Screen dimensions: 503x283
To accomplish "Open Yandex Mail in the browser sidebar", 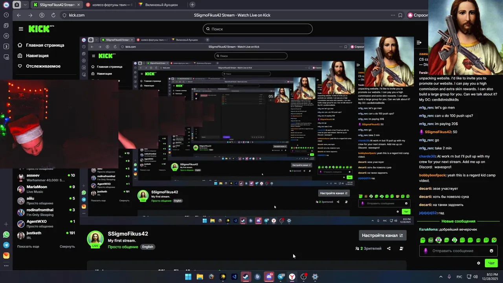I will (x=6, y=255).
